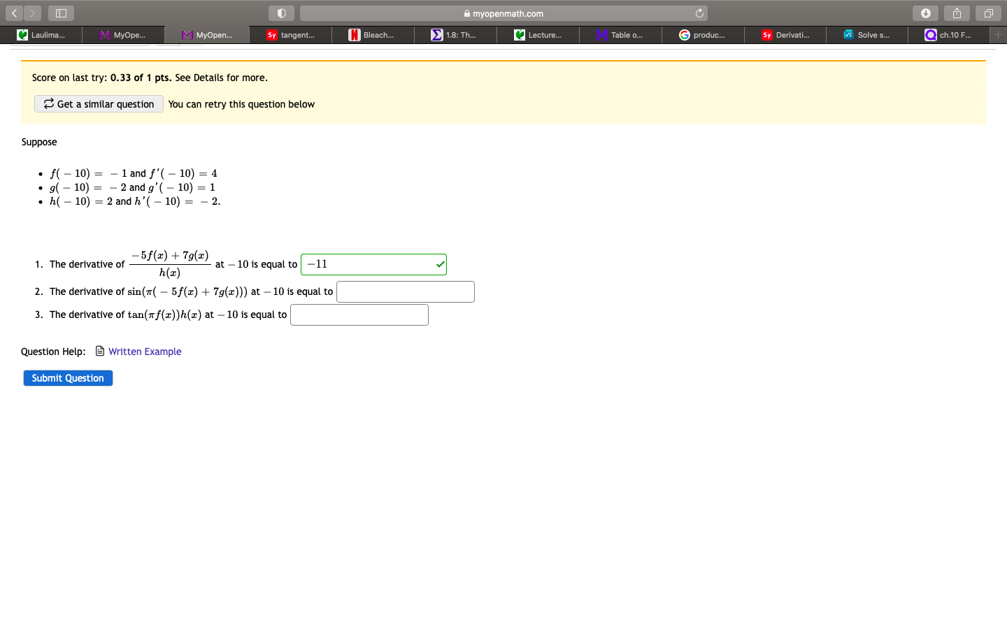The height and width of the screenshot is (629, 1007).
Task: Click the sin(π(−5f(x)+7g(x))) expression
Action: click(187, 291)
